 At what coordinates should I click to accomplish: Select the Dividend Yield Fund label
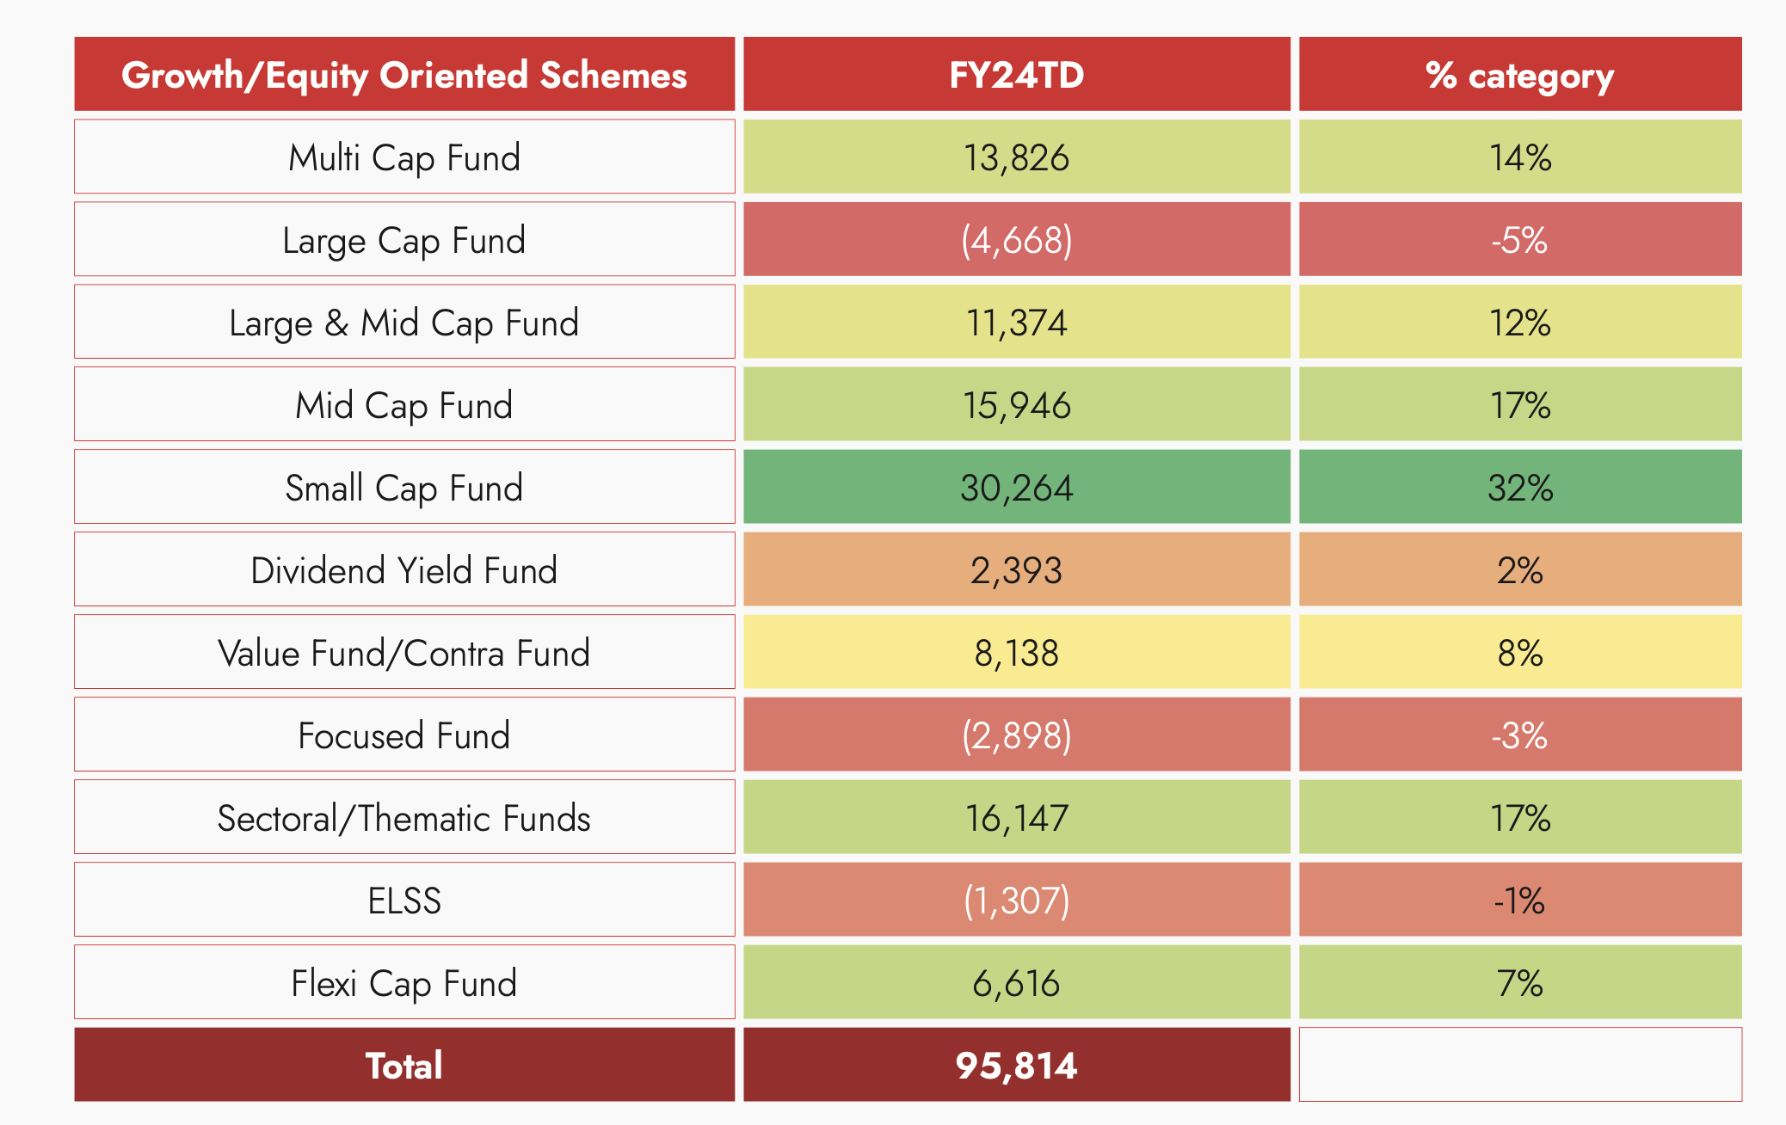click(404, 570)
